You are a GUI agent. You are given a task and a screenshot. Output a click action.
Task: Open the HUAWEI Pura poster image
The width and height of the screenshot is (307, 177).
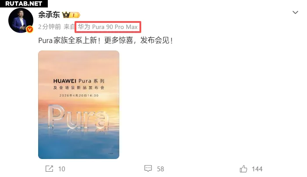[79, 105]
